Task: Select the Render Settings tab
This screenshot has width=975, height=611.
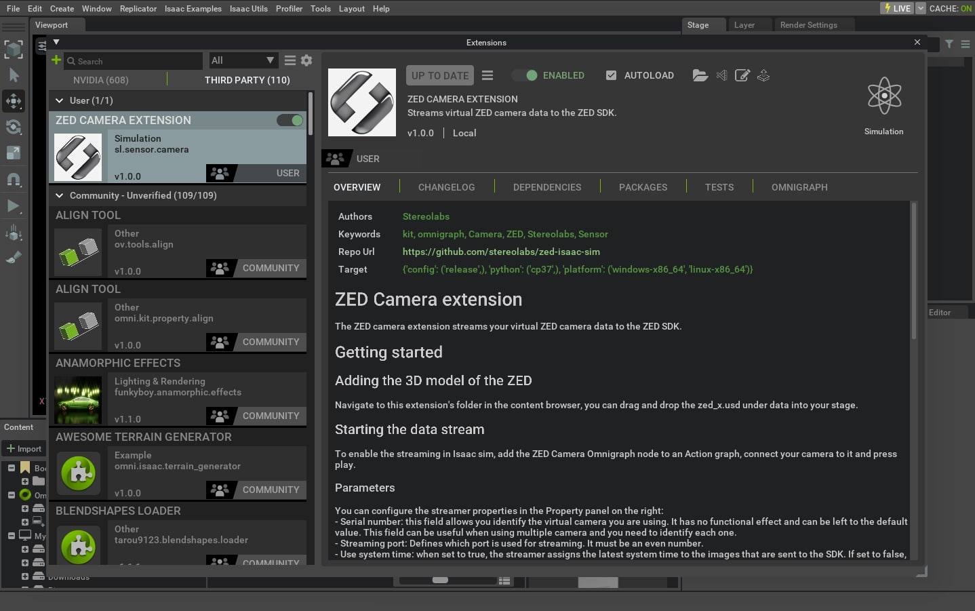Action: [x=809, y=25]
